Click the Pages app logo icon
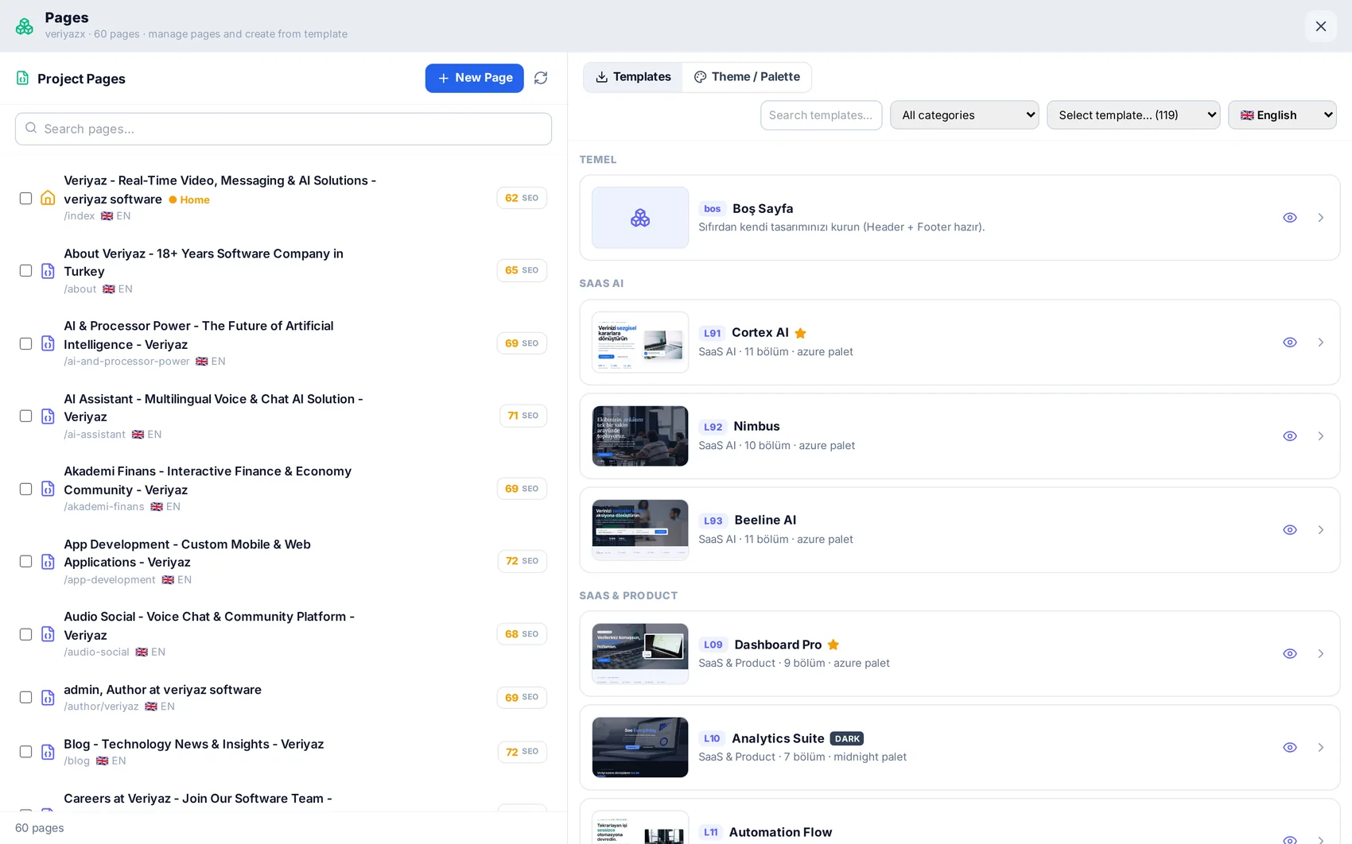Screen dimensions: 1352x844 pos(25,26)
